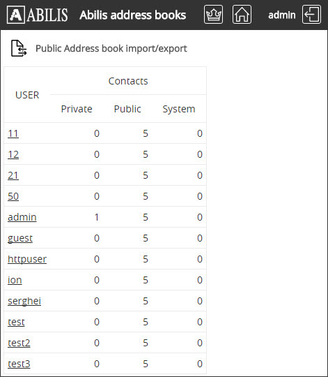
Task: Open user 50 address book
Action: pos(13,196)
